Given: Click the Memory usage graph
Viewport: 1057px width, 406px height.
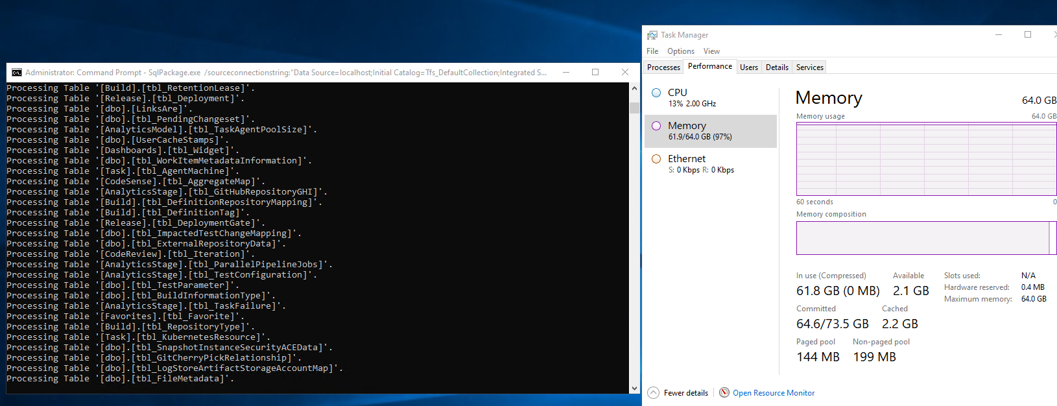Looking at the screenshot, I should pos(926,159).
